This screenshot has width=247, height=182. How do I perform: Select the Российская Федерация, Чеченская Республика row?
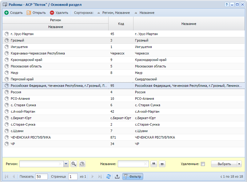pos(124,86)
